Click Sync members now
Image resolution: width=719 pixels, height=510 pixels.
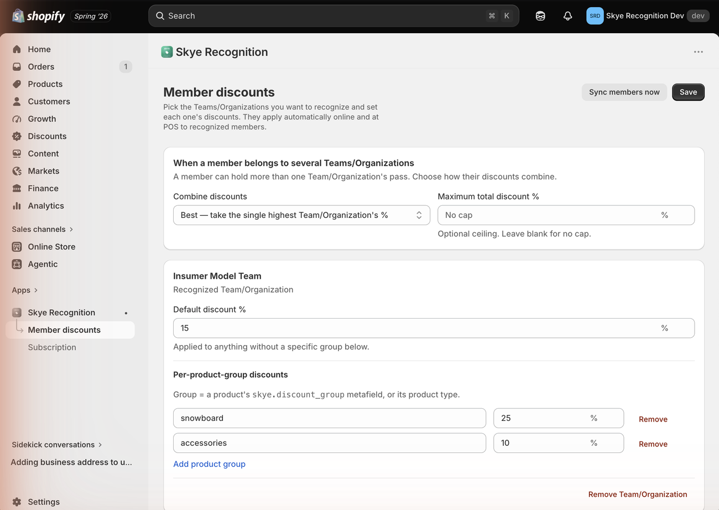[624, 92]
